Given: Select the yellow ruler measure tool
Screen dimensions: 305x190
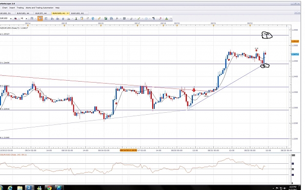Looking at the screenshot, I should tap(99, 18).
